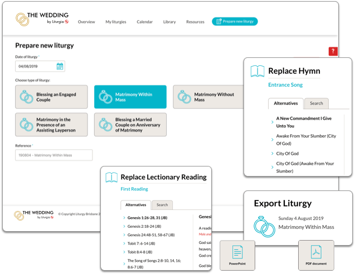Click The Wedding rings logo in header

[x=23, y=20]
